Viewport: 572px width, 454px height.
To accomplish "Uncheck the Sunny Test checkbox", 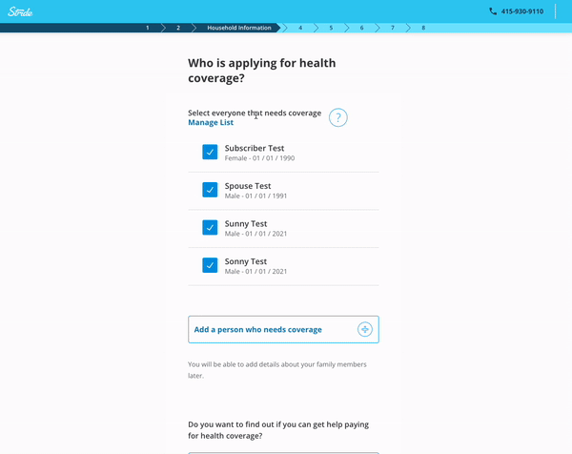I will pos(210,227).
